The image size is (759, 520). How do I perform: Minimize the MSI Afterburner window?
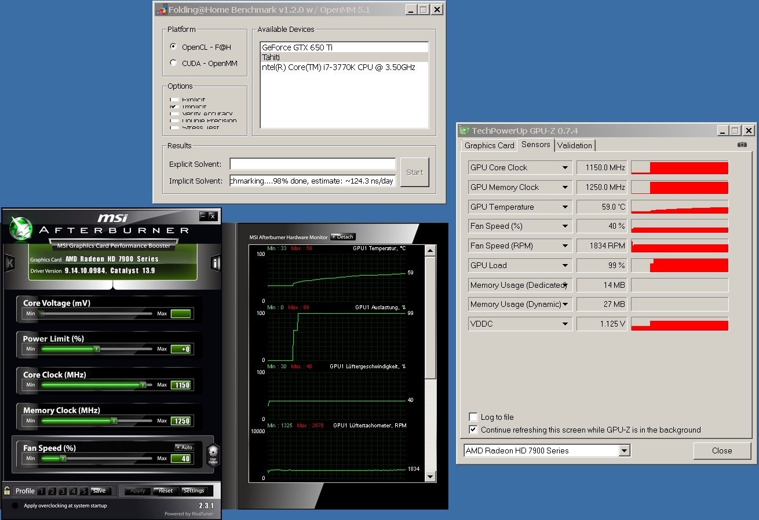tap(203, 216)
